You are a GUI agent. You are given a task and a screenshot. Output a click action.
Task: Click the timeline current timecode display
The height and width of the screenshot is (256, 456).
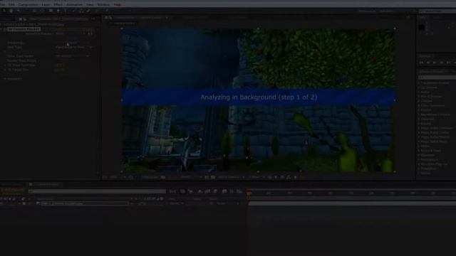click(13, 190)
